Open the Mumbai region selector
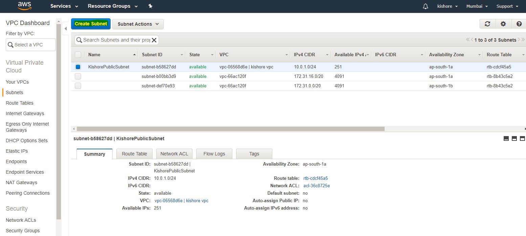 (x=477, y=6)
